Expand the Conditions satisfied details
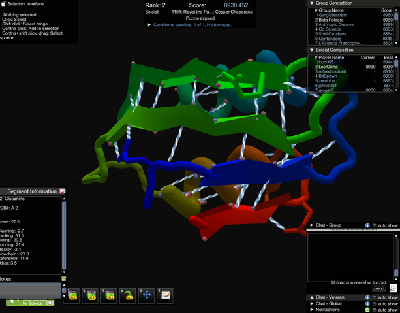Screen dimensions: 400x313 coord(149,25)
